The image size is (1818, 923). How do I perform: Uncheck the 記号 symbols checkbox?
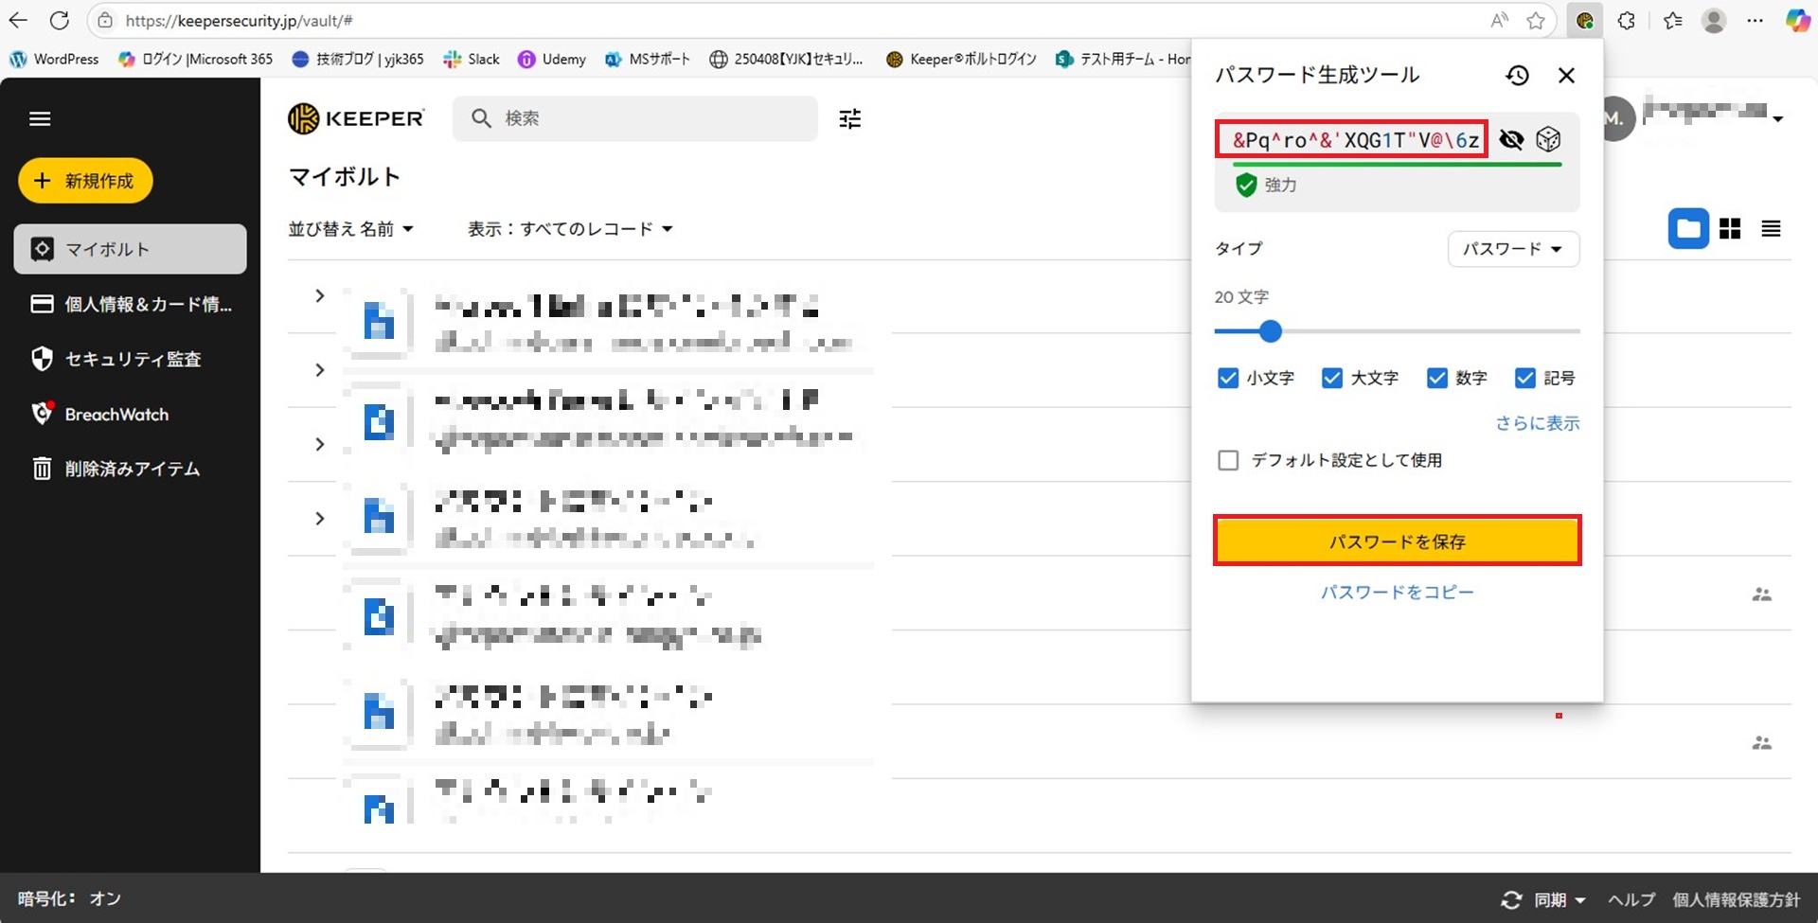pos(1524,379)
